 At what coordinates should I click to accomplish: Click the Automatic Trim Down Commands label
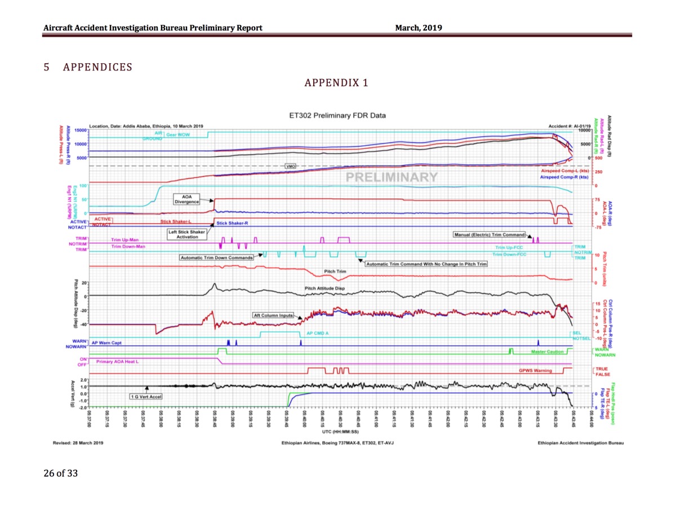click(x=217, y=258)
